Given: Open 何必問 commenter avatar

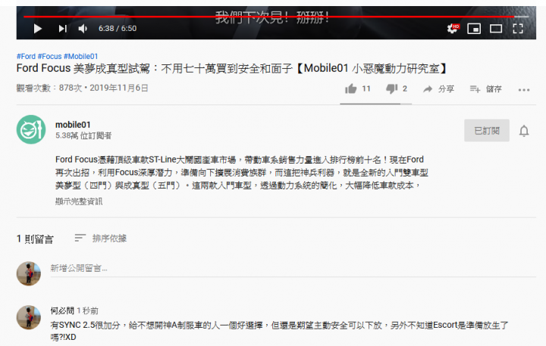Looking at the screenshot, I should tap(29, 317).
